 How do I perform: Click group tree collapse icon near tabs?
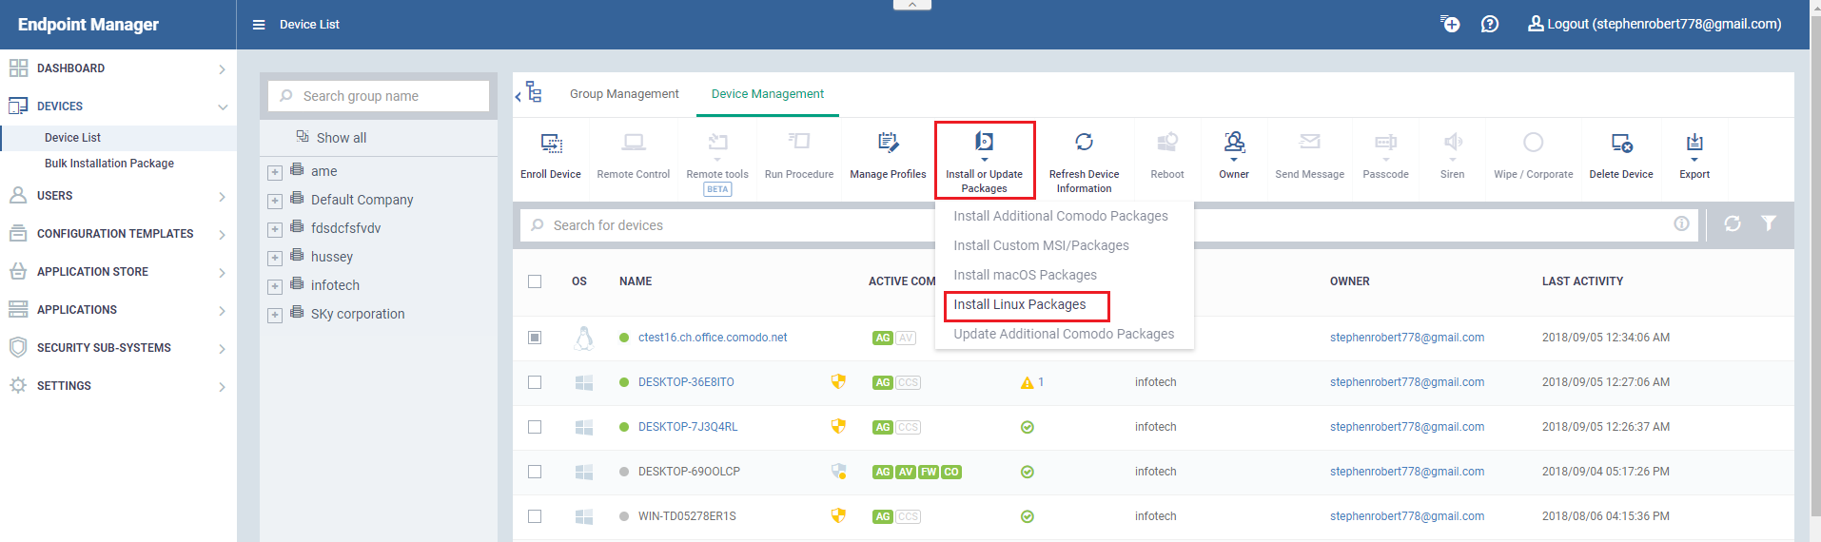point(529,93)
